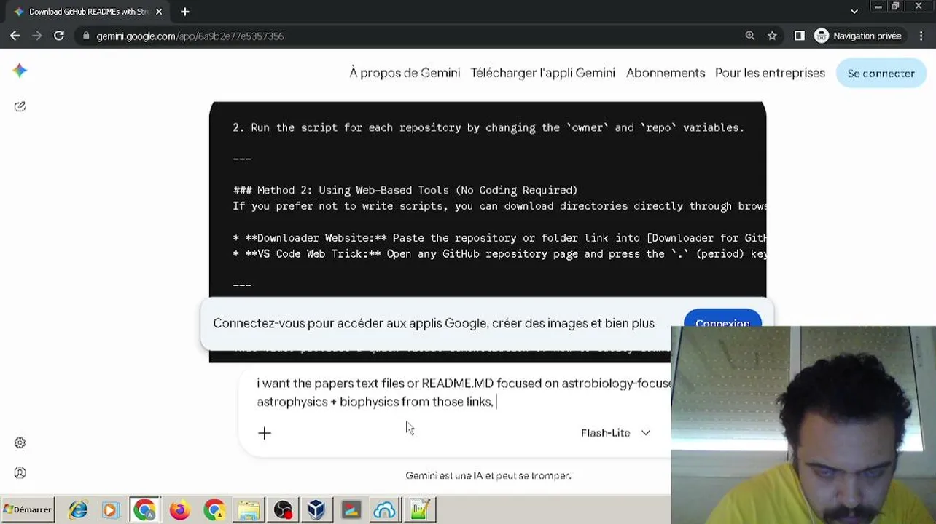Screen dimensions: 936x524
Task: Switch to OBS Studio in taskbar
Action: (283, 510)
